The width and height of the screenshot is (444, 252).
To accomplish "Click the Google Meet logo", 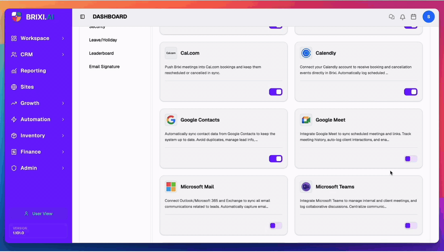I will (306, 120).
